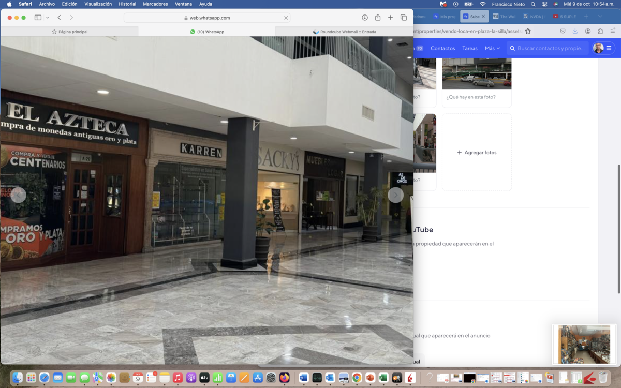Open the Visualización menu
Viewport: 621px width, 388px height.
pyautogui.click(x=98, y=4)
